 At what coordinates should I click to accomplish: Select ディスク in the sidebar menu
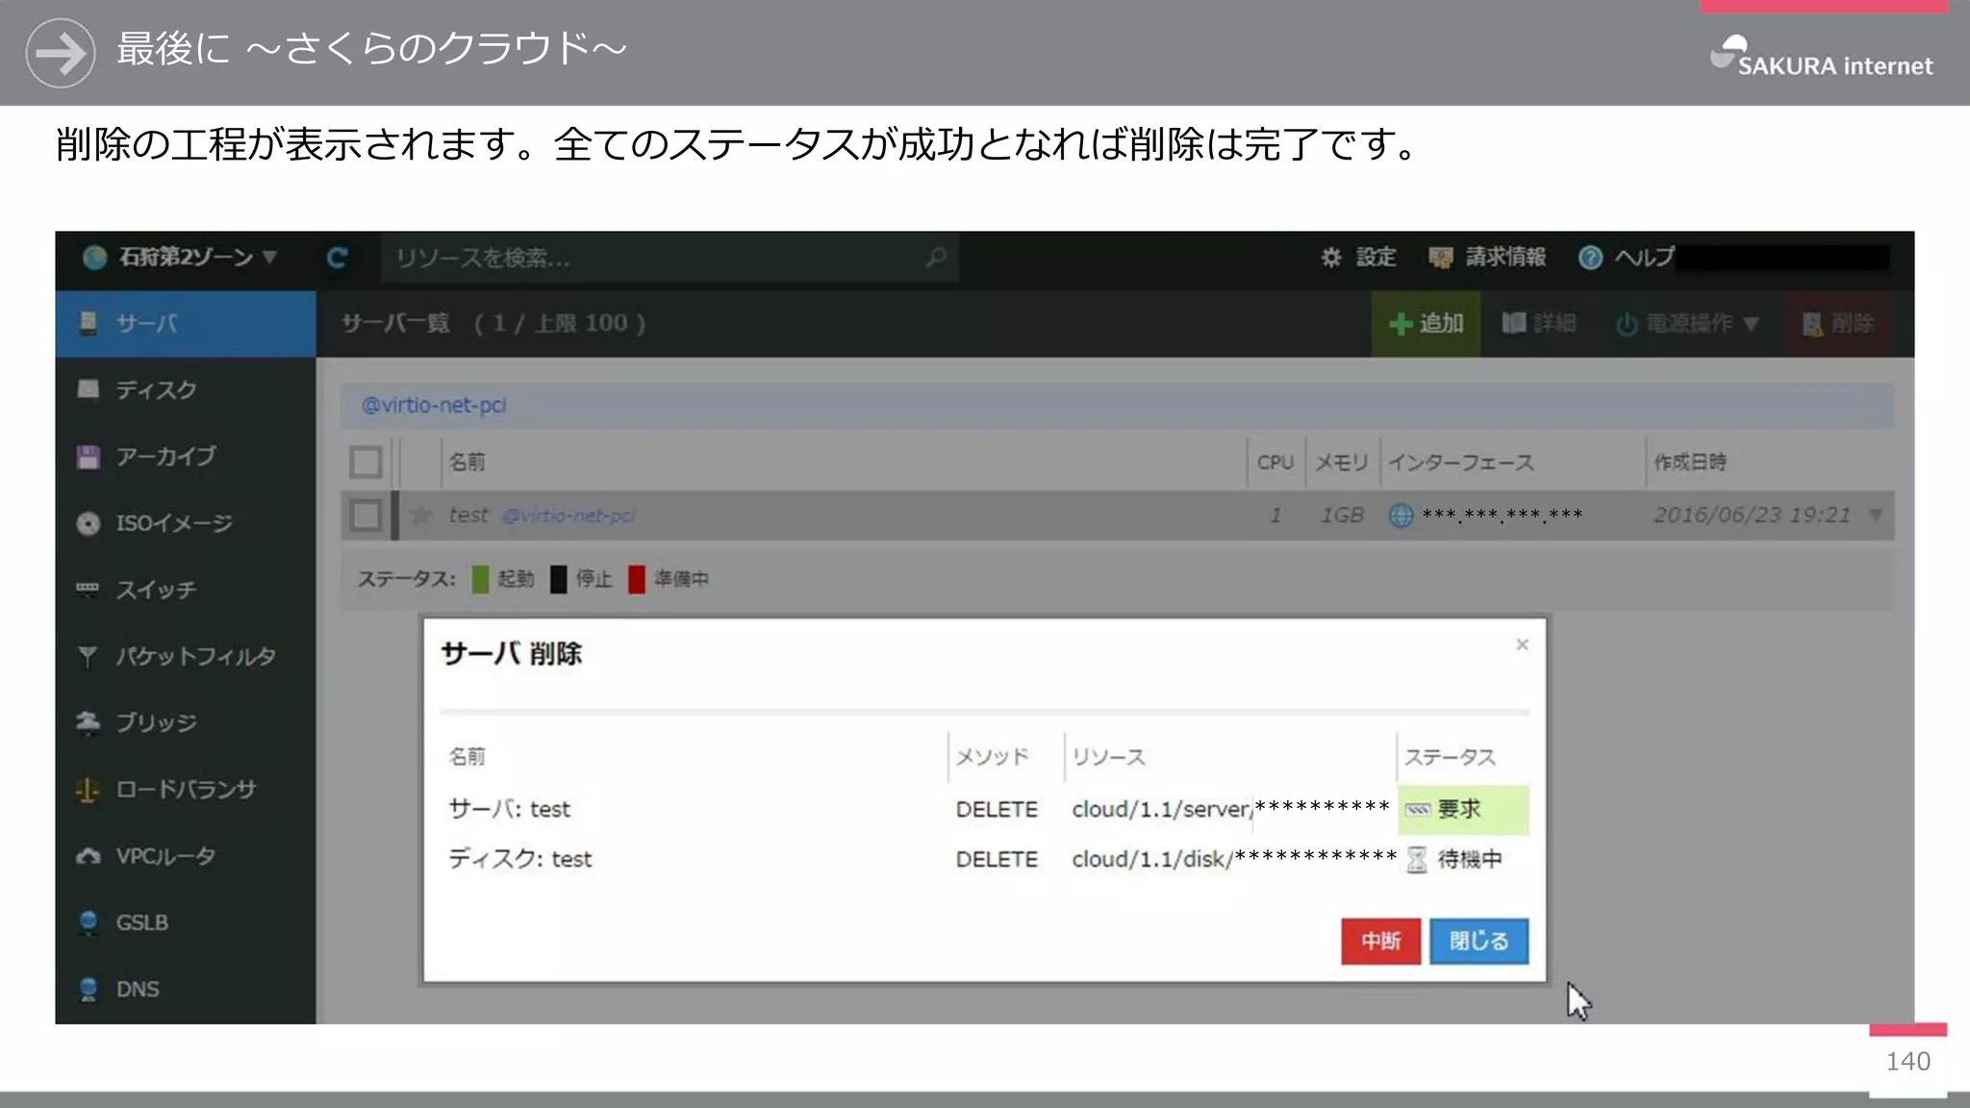point(186,390)
